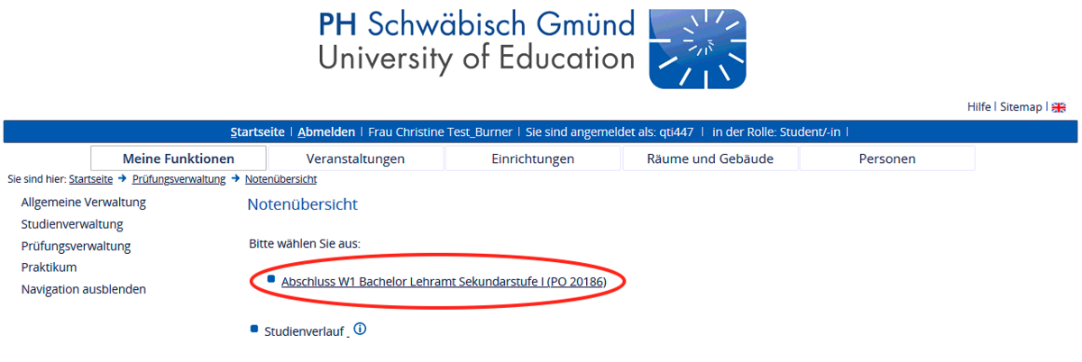Hide navigation with Navigation ausblenden
Viewport: 1082px width, 362px height.
click(83, 289)
